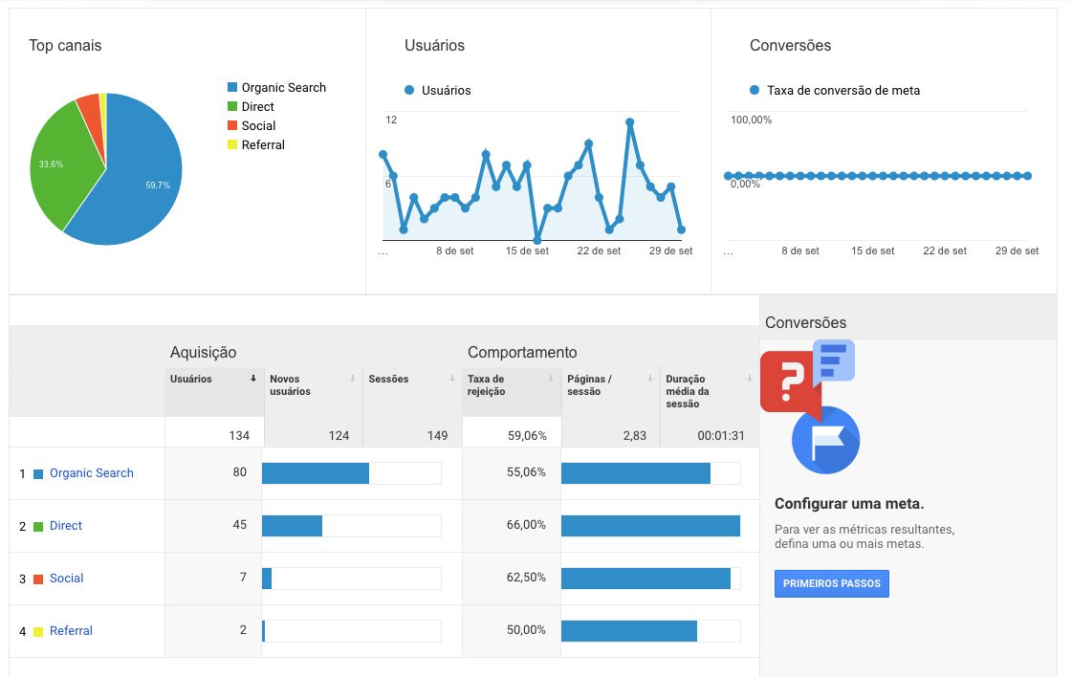Click blue dot beside Taxa de conversão de meta
1072x677 pixels.
pyautogui.click(x=755, y=90)
